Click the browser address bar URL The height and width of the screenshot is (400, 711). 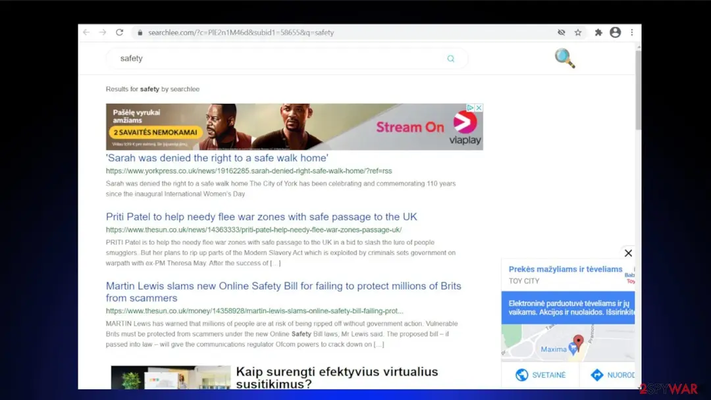coord(241,33)
